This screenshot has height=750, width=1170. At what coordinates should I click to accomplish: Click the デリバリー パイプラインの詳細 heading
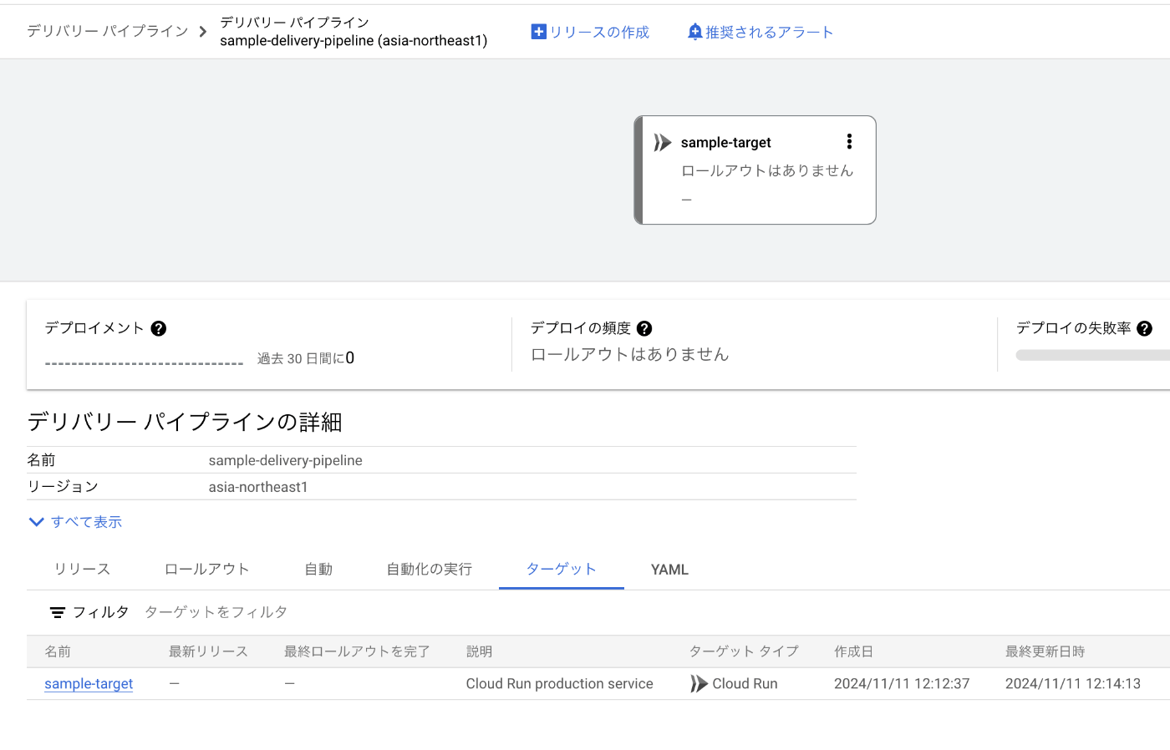click(185, 422)
